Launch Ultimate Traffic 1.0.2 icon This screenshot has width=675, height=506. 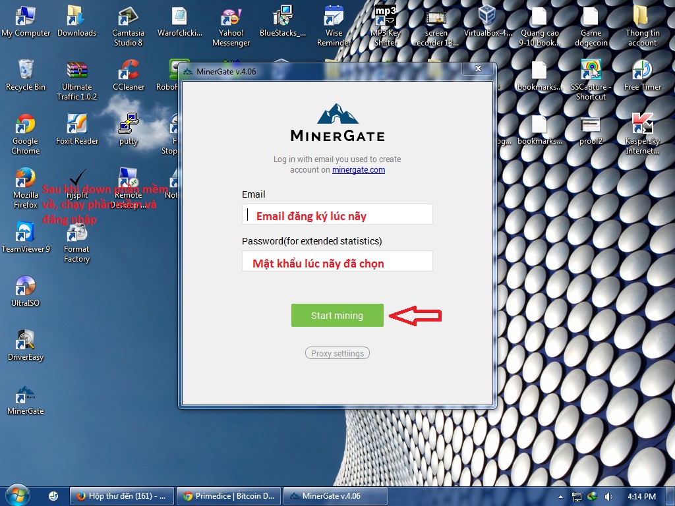point(76,80)
